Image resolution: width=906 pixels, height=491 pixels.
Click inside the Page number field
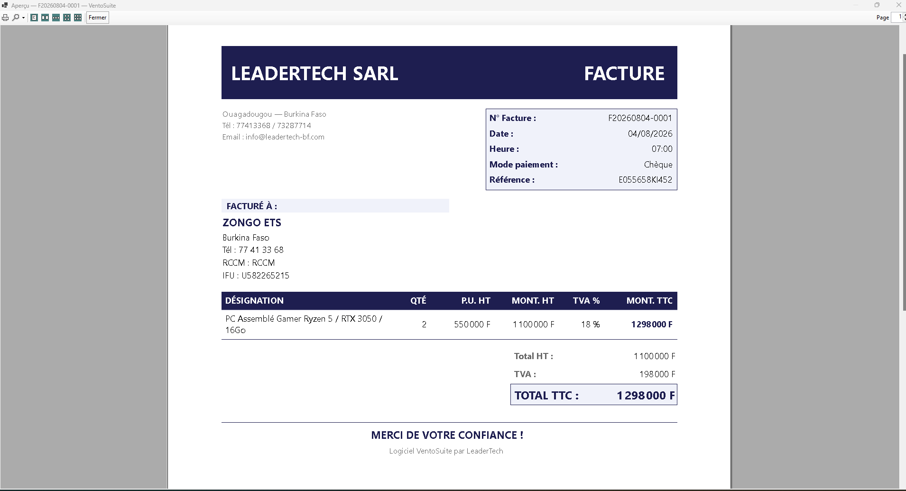click(897, 17)
